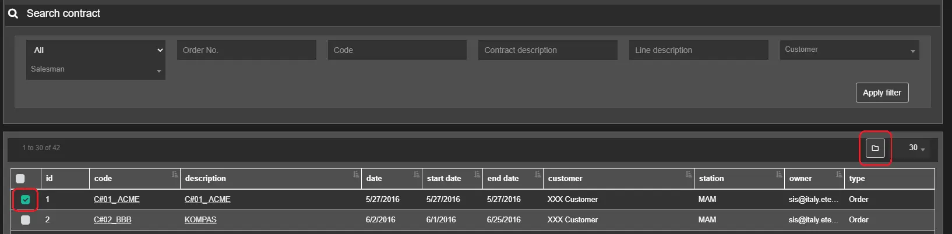Sort by code column icon
The height and width of the screenshot is (234, 952).
175,175
